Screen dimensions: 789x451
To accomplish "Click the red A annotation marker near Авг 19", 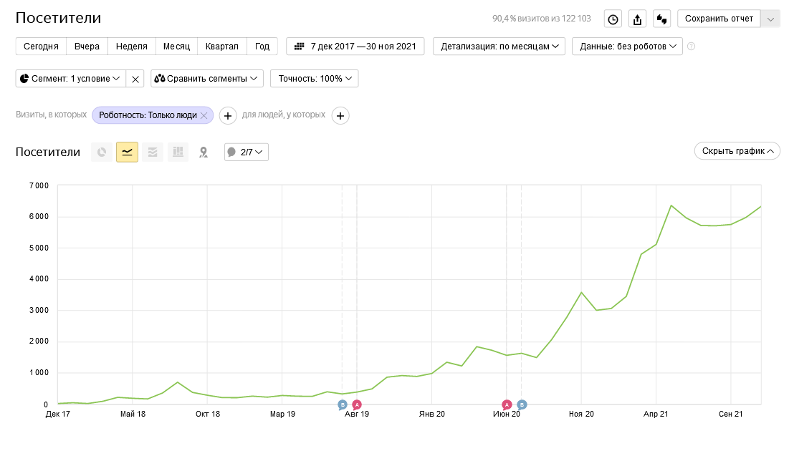I will tap(357, 405).
